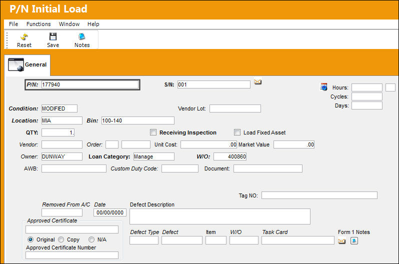Click the Loan Category field showing Manage
This screenshot has height=264, width=399.
coord(154,156)
